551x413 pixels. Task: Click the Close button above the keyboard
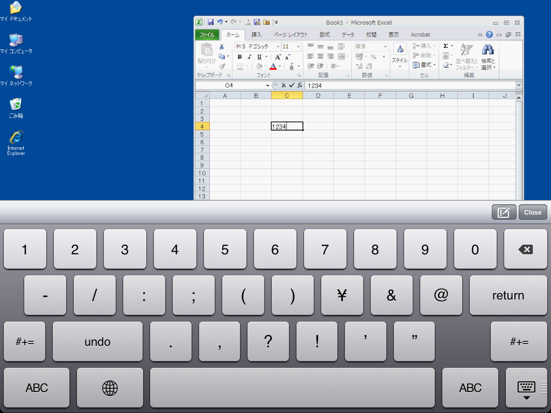coord(533,212)
